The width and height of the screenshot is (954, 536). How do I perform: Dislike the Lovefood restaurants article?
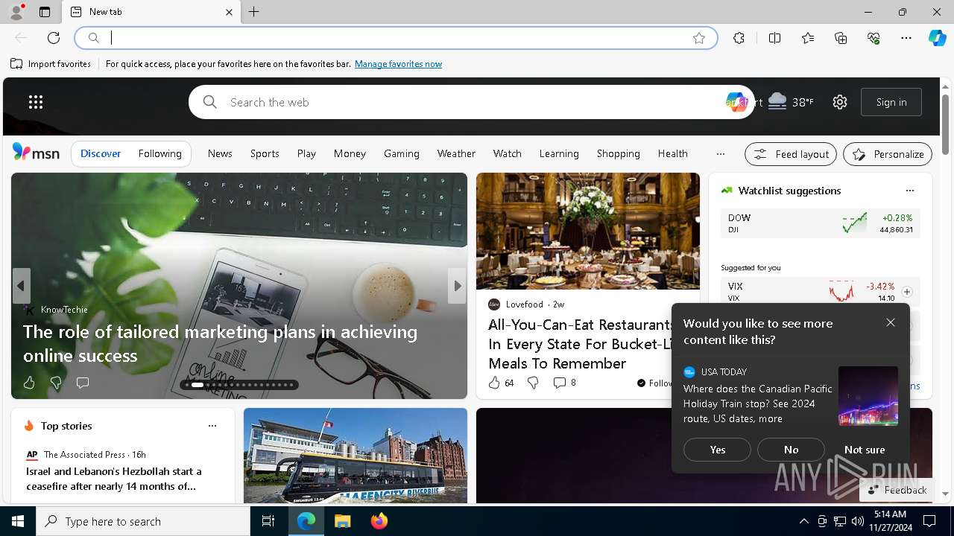[x=533, y=383]
